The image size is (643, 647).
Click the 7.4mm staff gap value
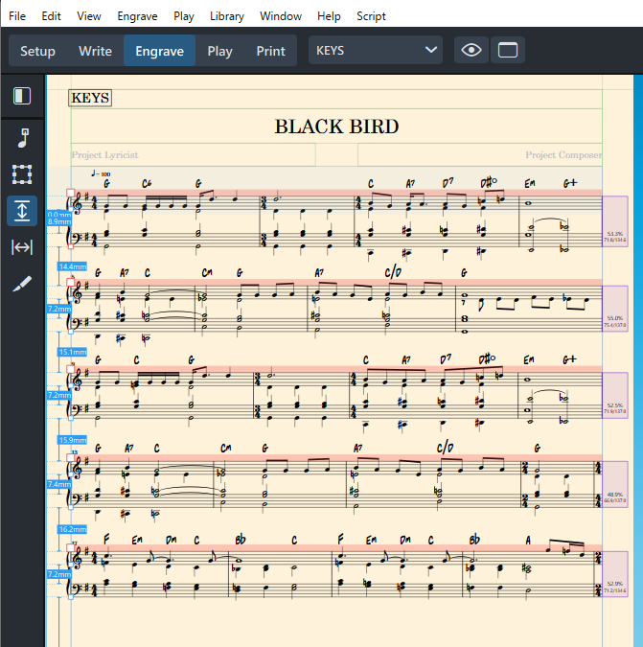tap(59, 484)
